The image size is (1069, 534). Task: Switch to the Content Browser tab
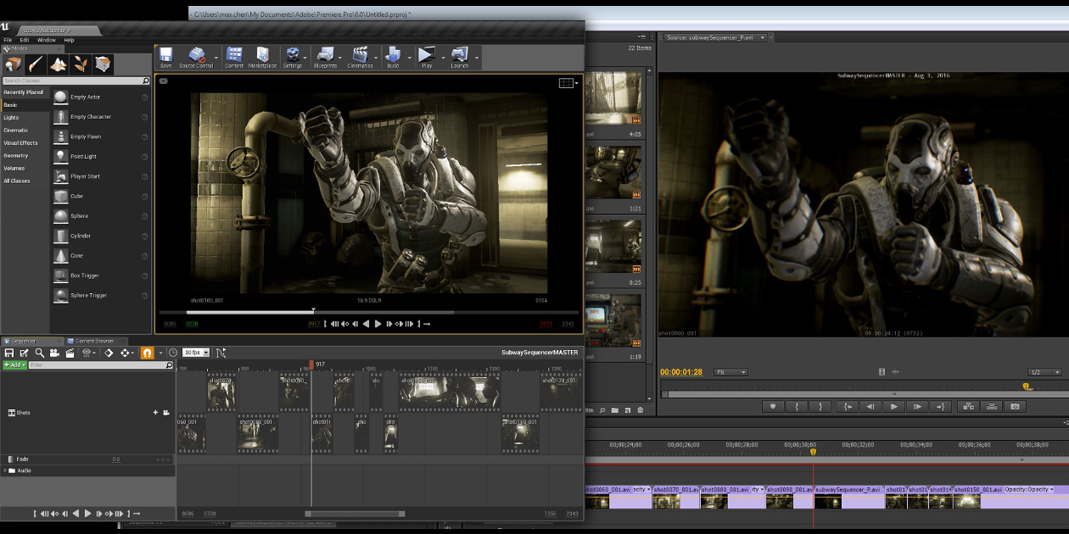click(x=93, y=341)
